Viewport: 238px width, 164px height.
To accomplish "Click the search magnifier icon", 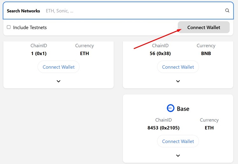I will [227, 11].
